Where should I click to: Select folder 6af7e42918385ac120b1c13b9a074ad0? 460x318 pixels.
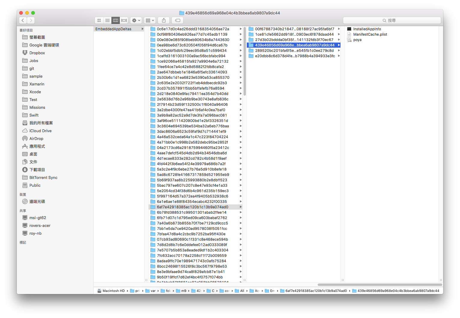(x=192, y=207)
